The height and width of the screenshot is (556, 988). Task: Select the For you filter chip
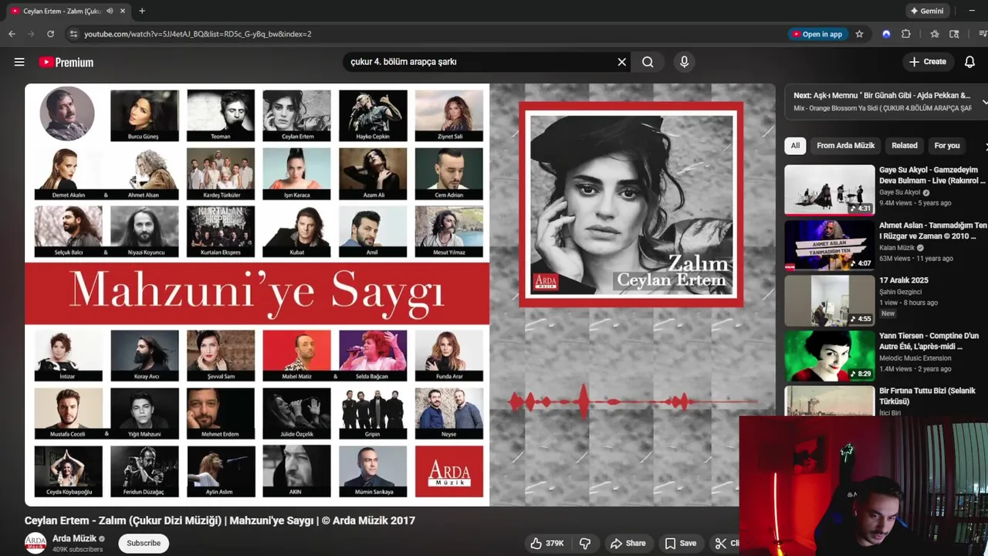947,145
